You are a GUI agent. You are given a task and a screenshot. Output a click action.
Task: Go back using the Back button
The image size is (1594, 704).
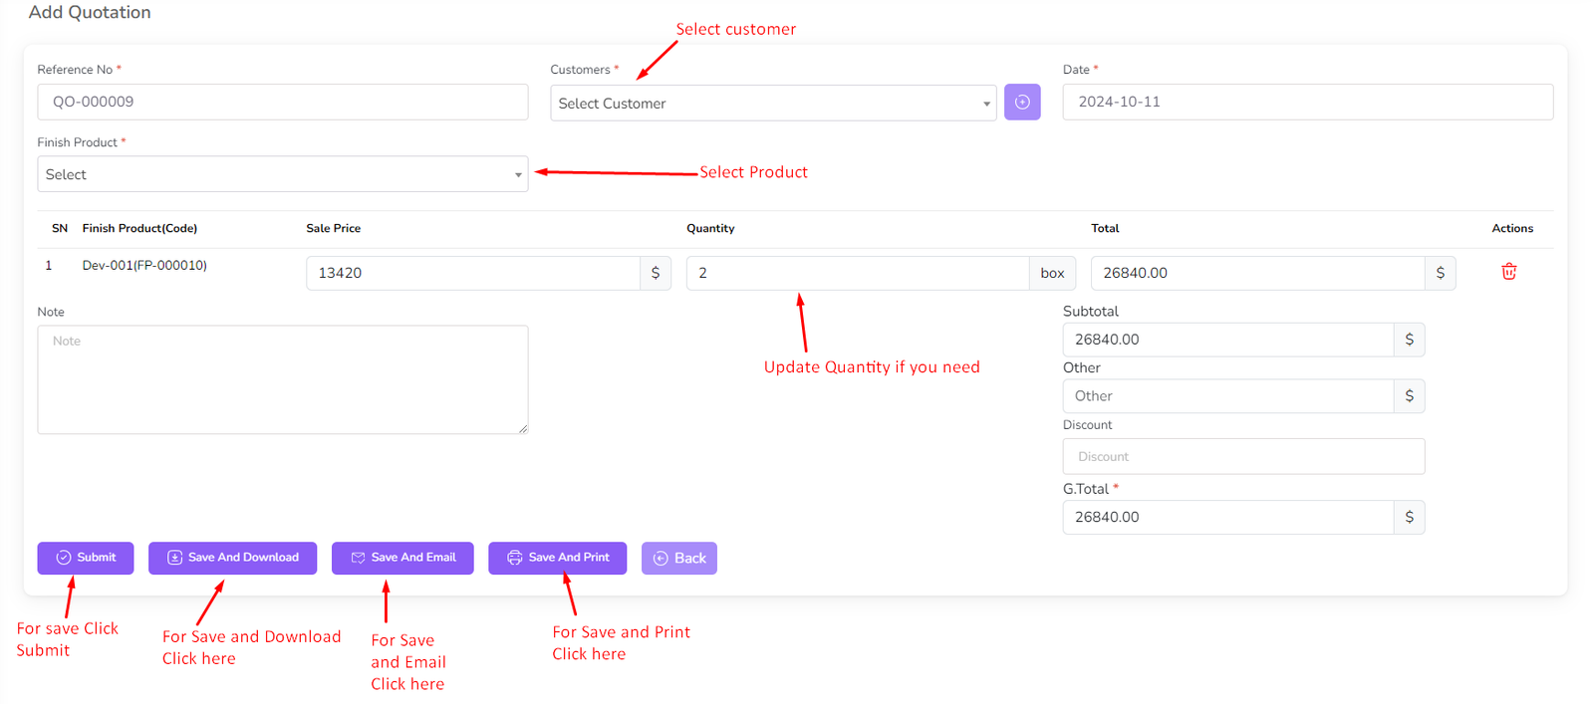coord(679,559)
